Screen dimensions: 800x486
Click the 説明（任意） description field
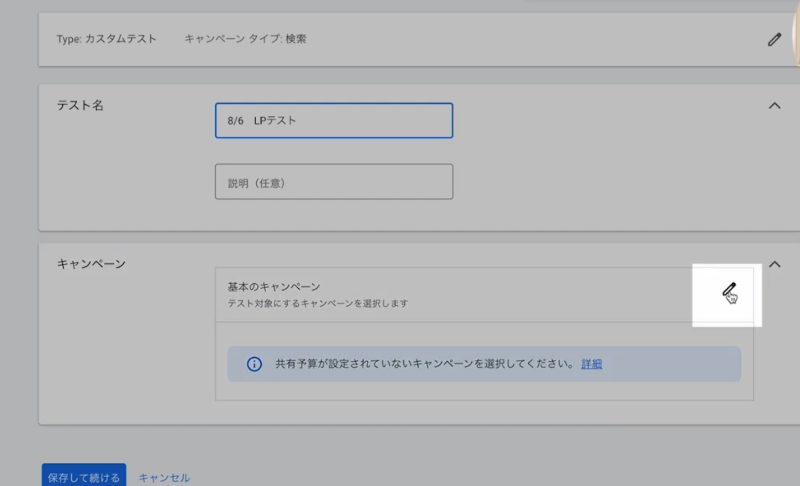click(x=334, y=182)
